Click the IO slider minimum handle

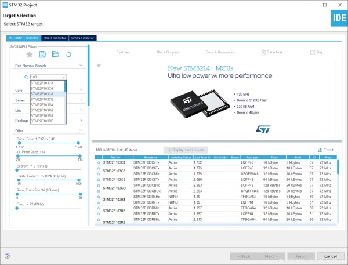(18, 156)
